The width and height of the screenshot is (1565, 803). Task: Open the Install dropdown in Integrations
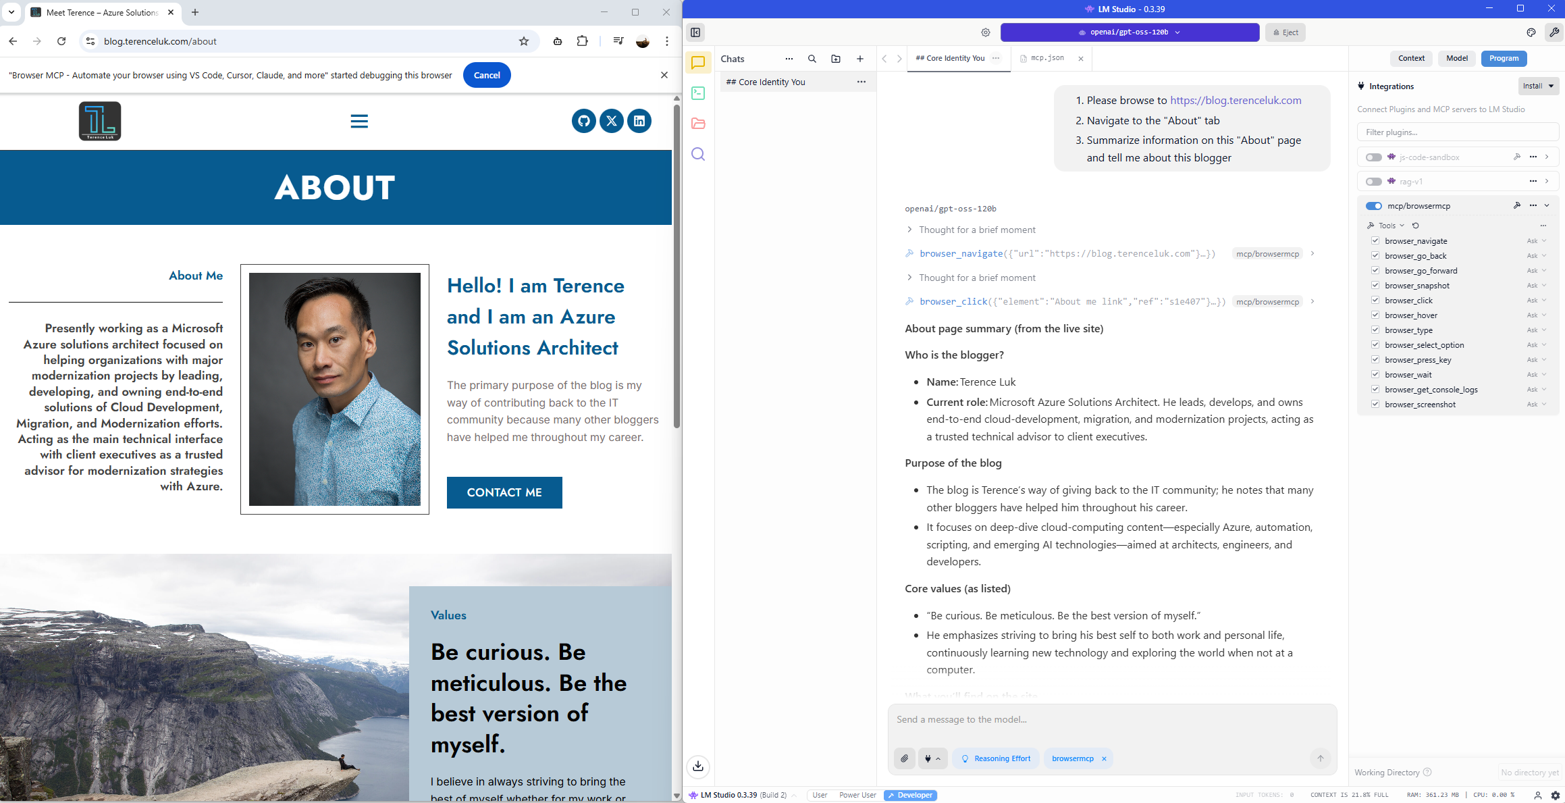[1538, 86]
